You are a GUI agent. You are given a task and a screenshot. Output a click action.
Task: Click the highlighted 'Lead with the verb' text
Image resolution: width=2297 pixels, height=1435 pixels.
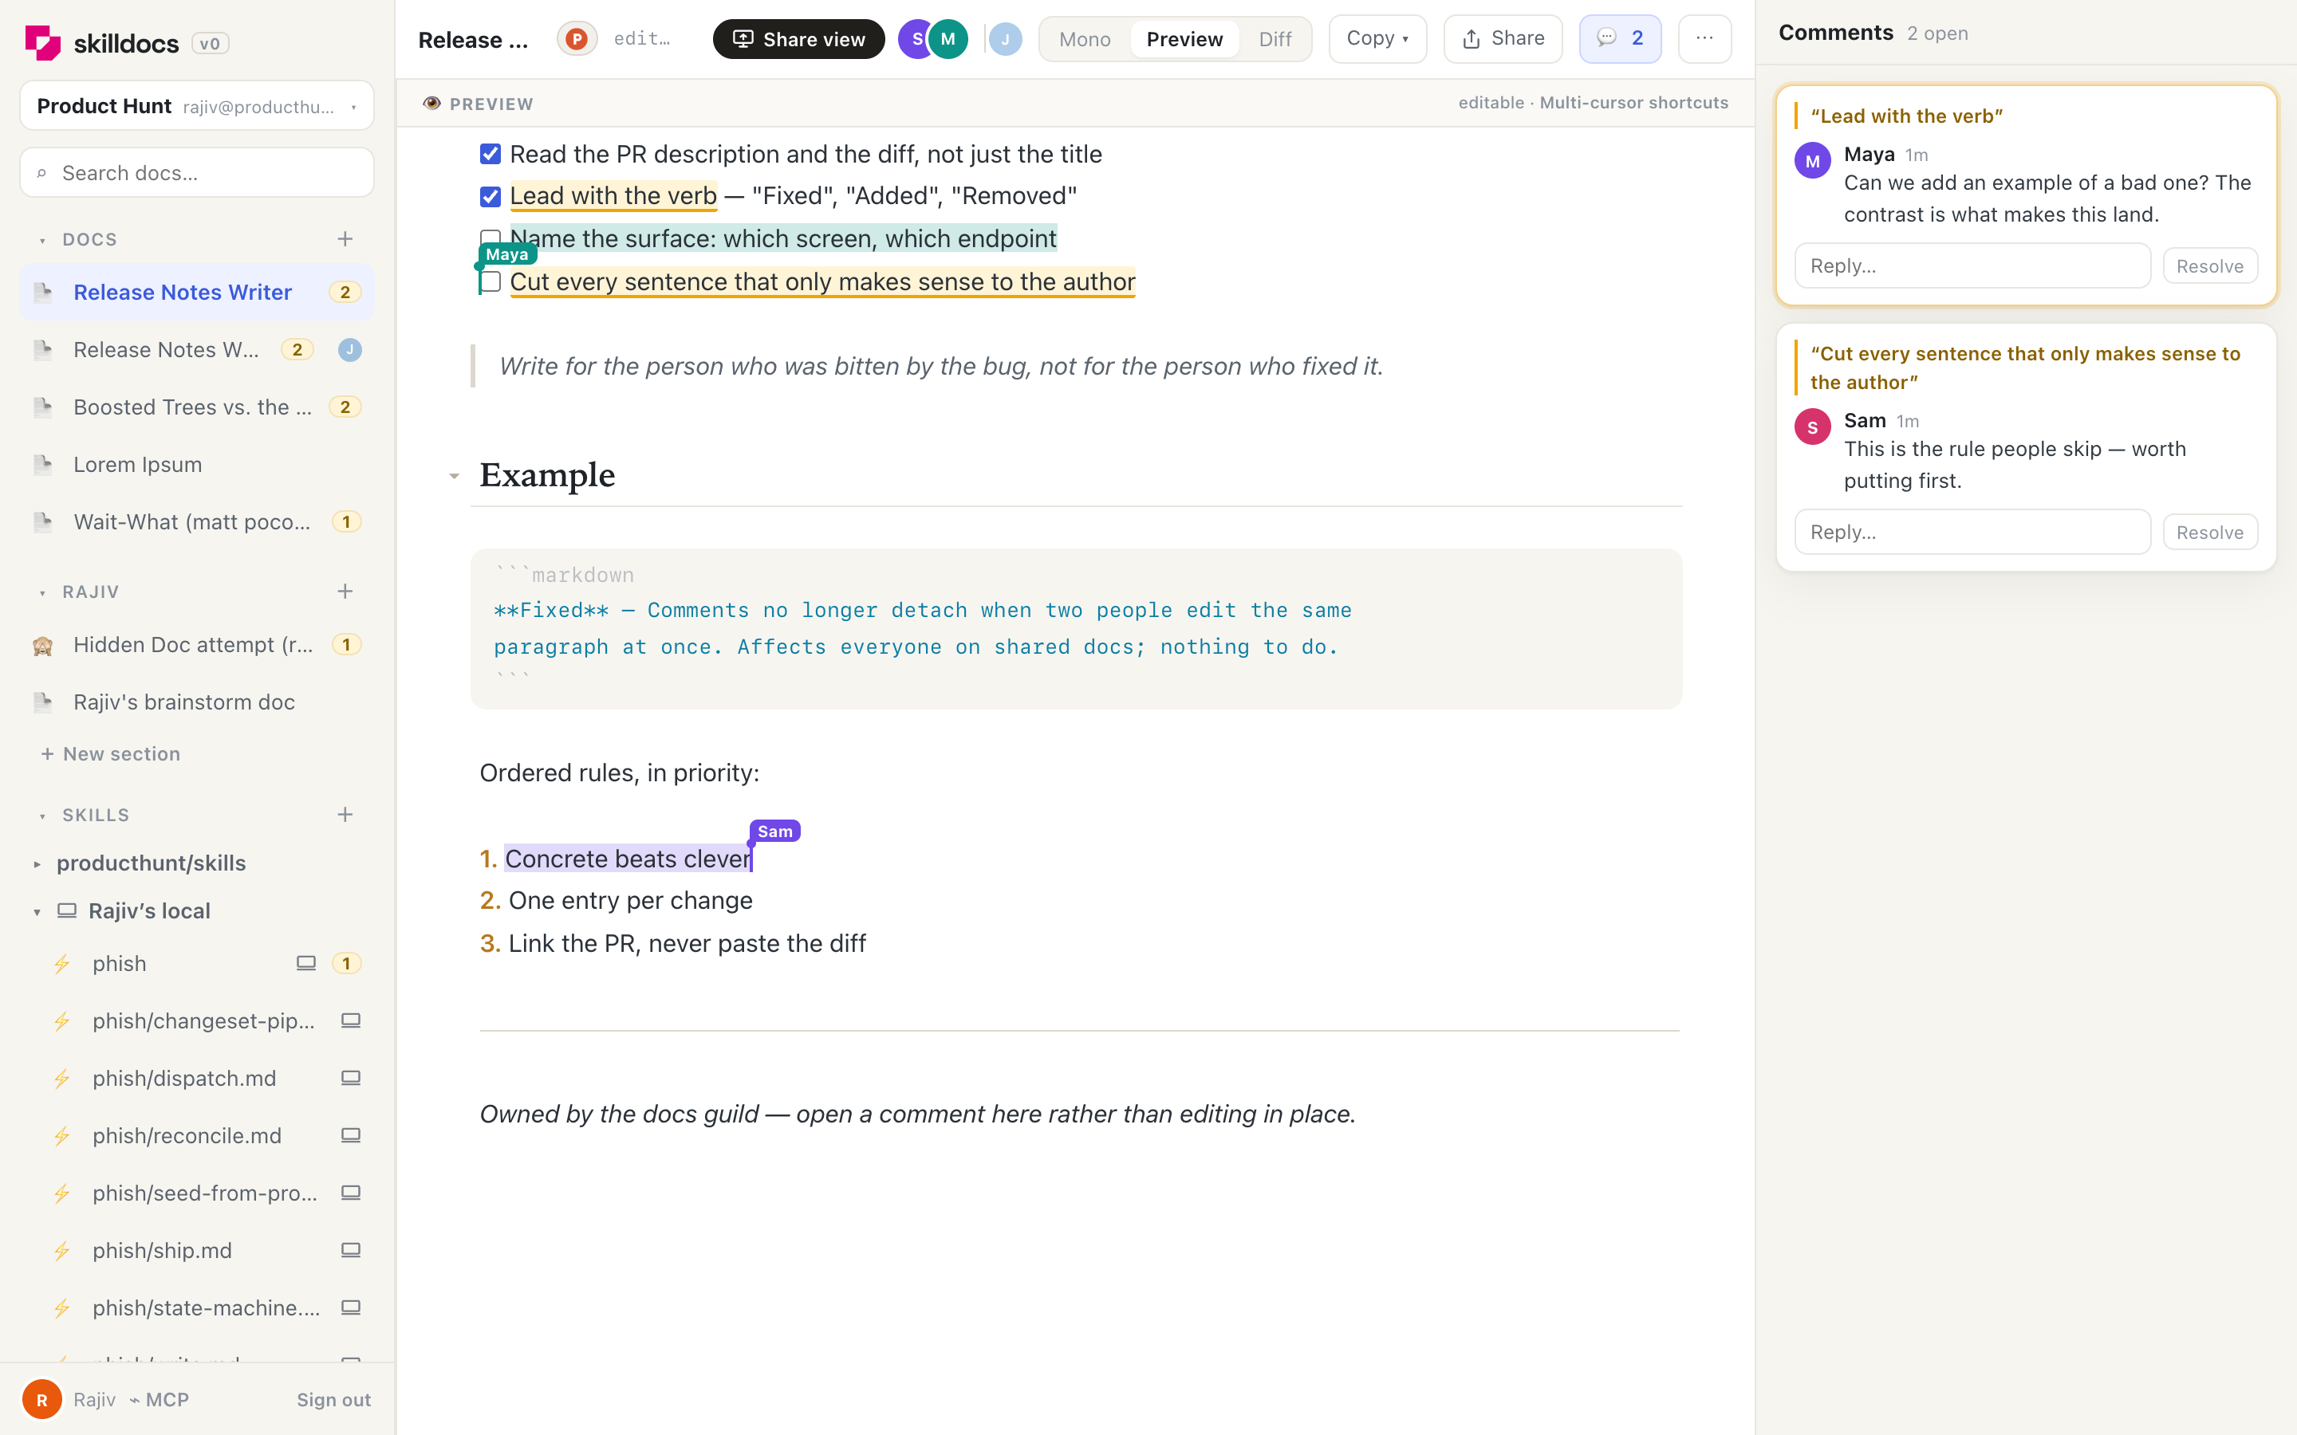click(613, 196)
